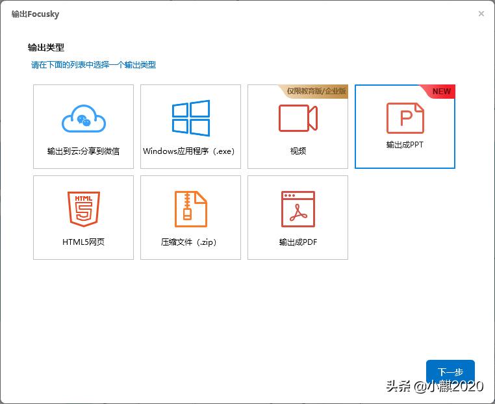
Task: Click the NEW ribbon badge on PPT card
Action: (x=438, y=91)
